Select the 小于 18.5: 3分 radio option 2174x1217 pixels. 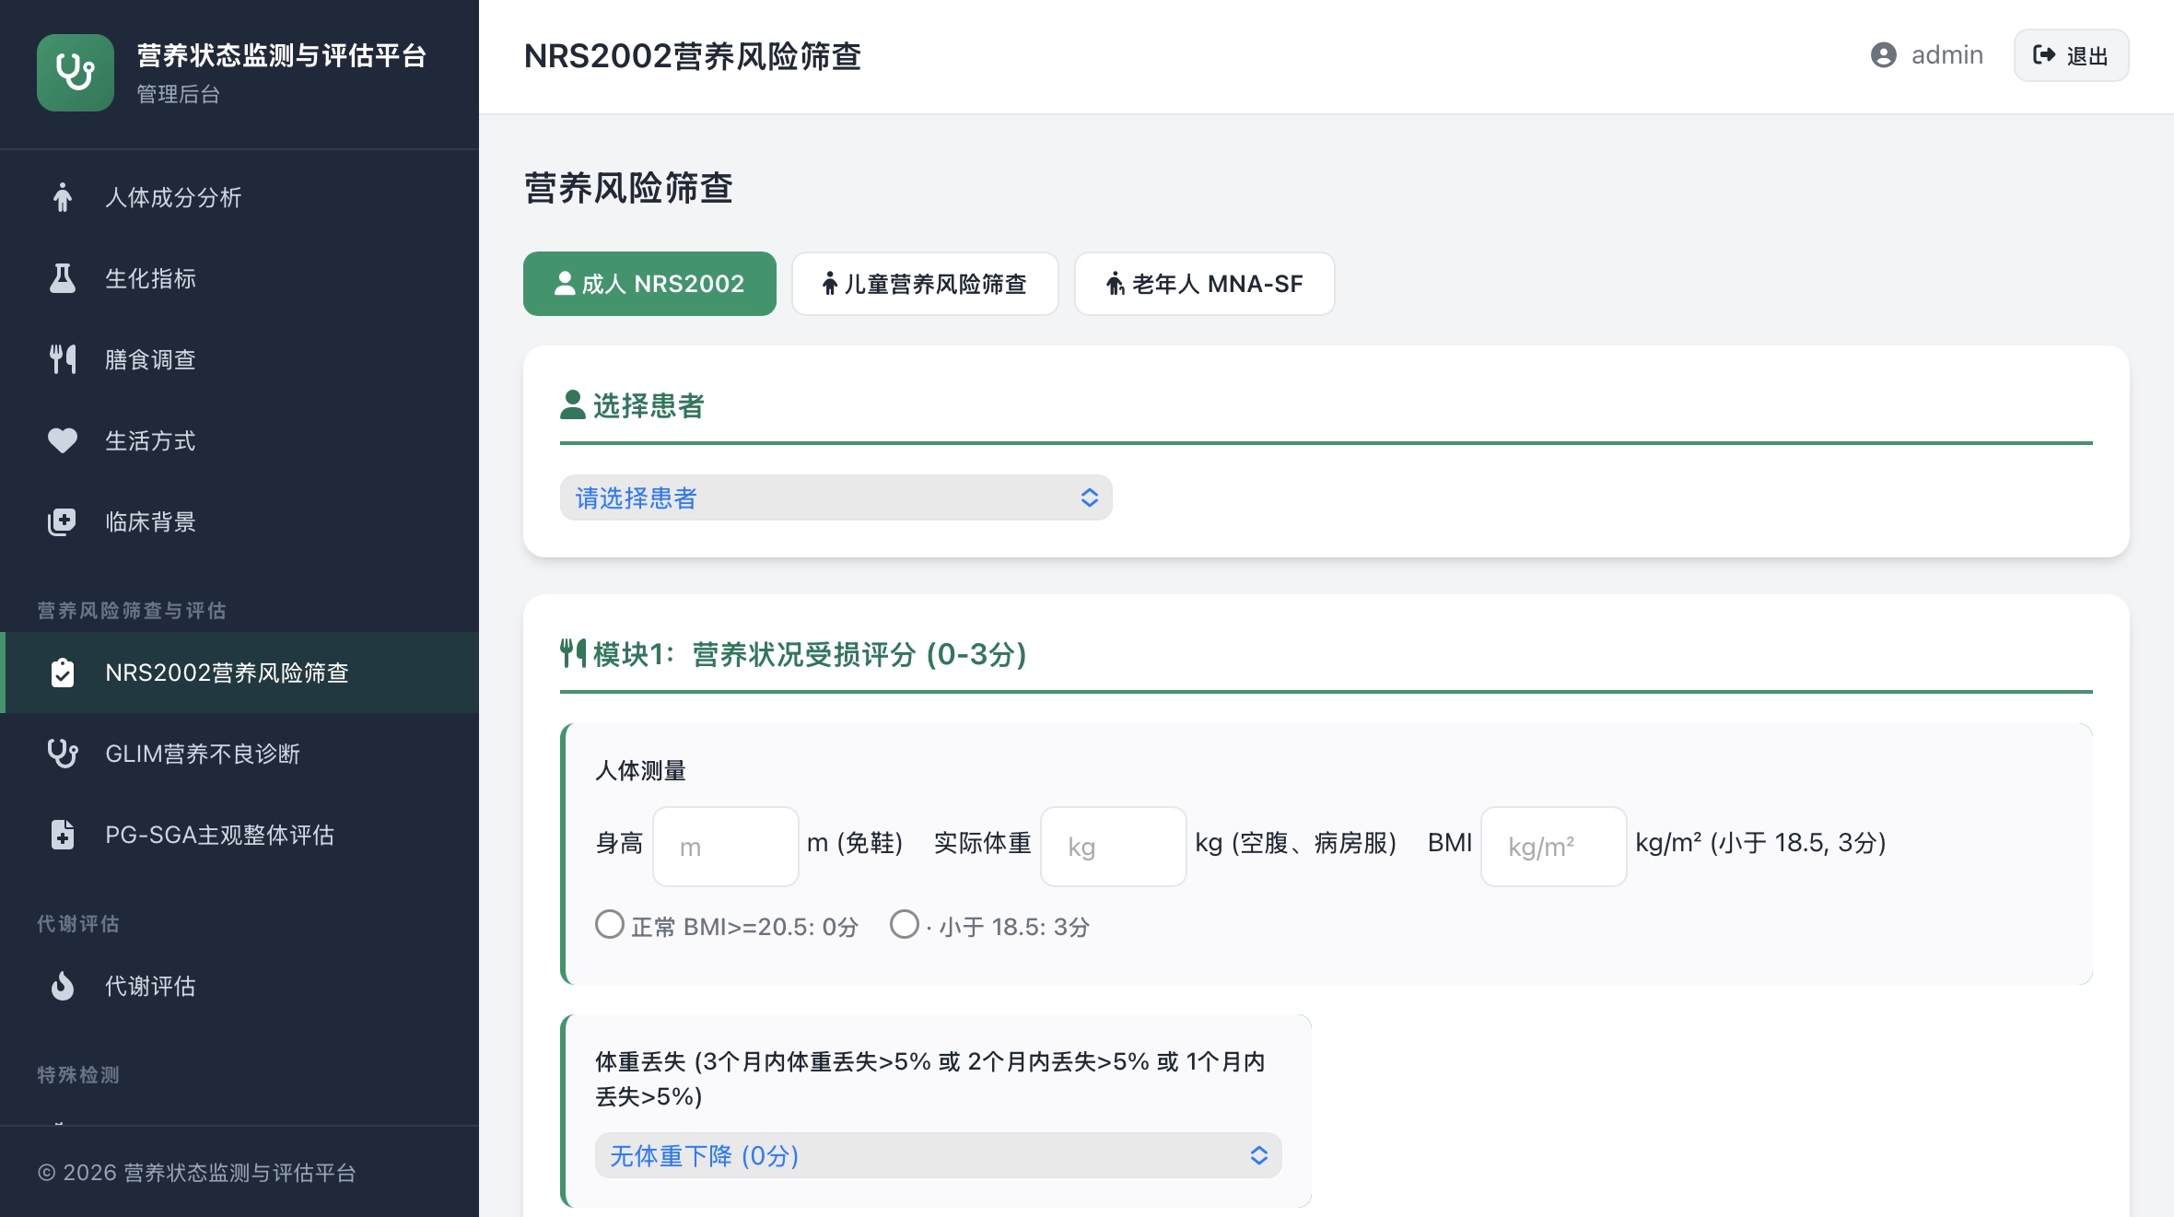904,924
